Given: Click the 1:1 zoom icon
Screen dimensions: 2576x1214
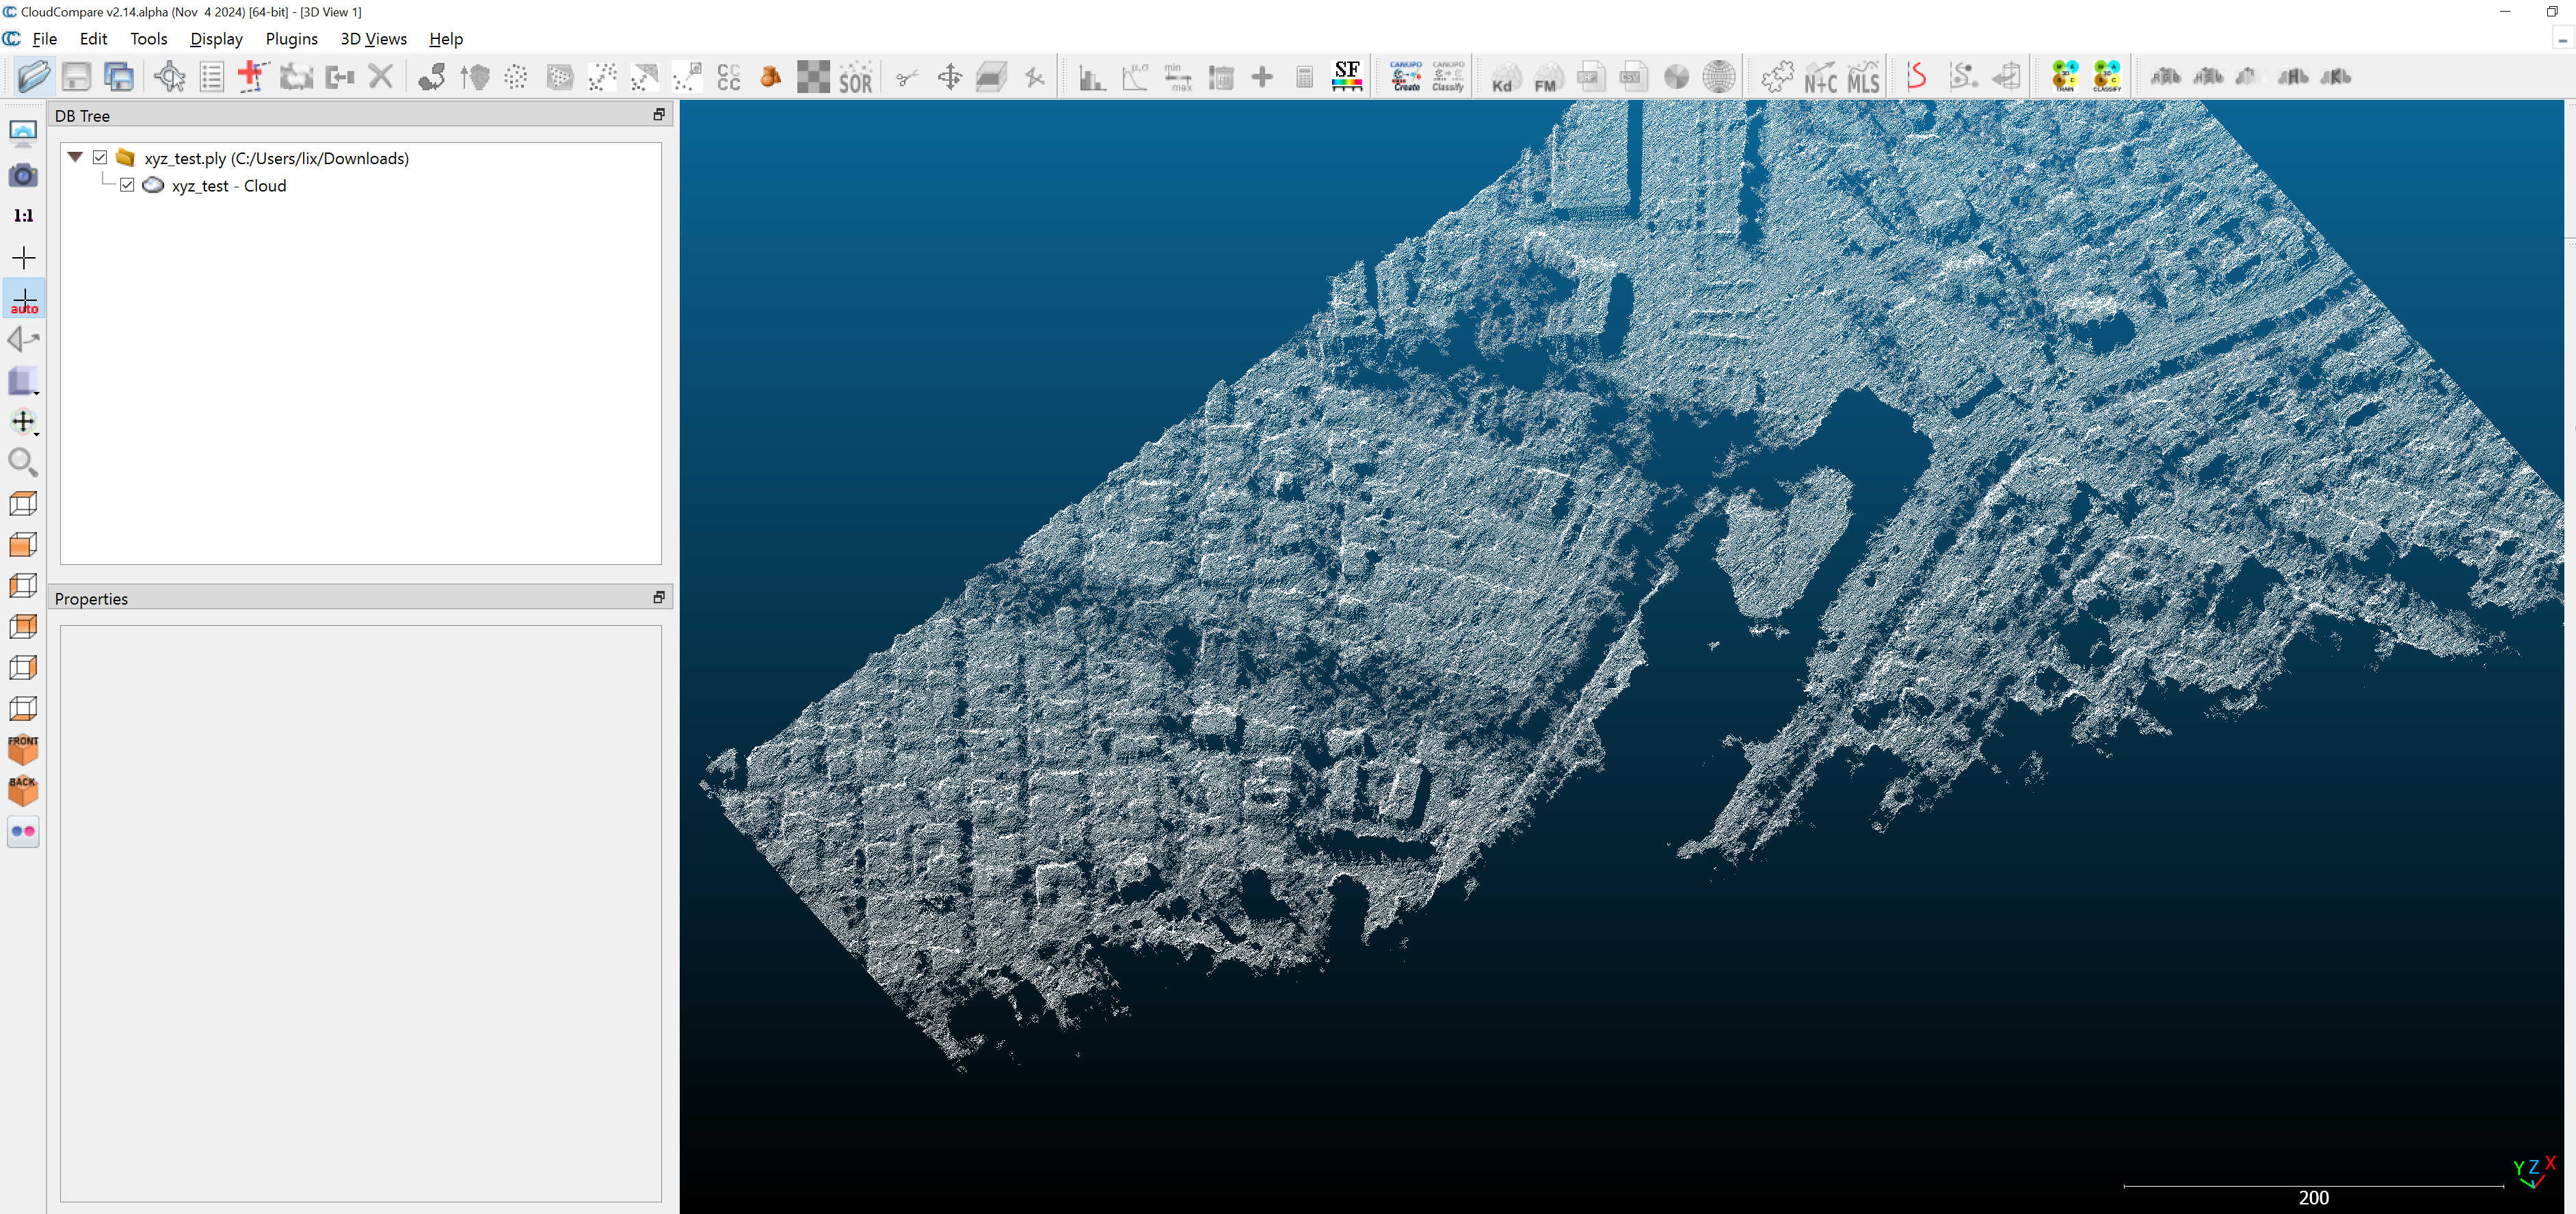Looking at the screenshot, I should (x=23, y=216).
